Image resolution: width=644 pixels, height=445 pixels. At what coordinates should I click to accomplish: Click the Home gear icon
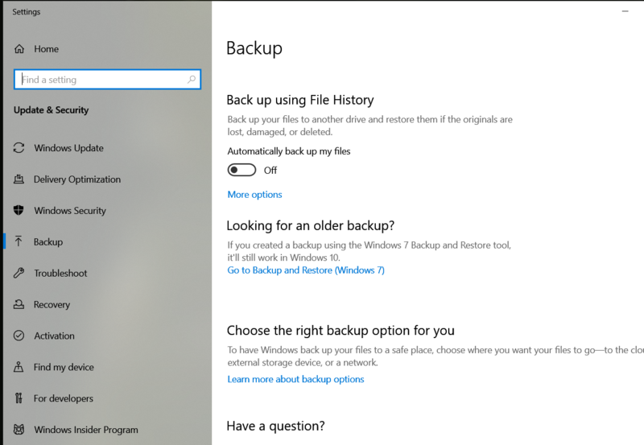point(19,49)
